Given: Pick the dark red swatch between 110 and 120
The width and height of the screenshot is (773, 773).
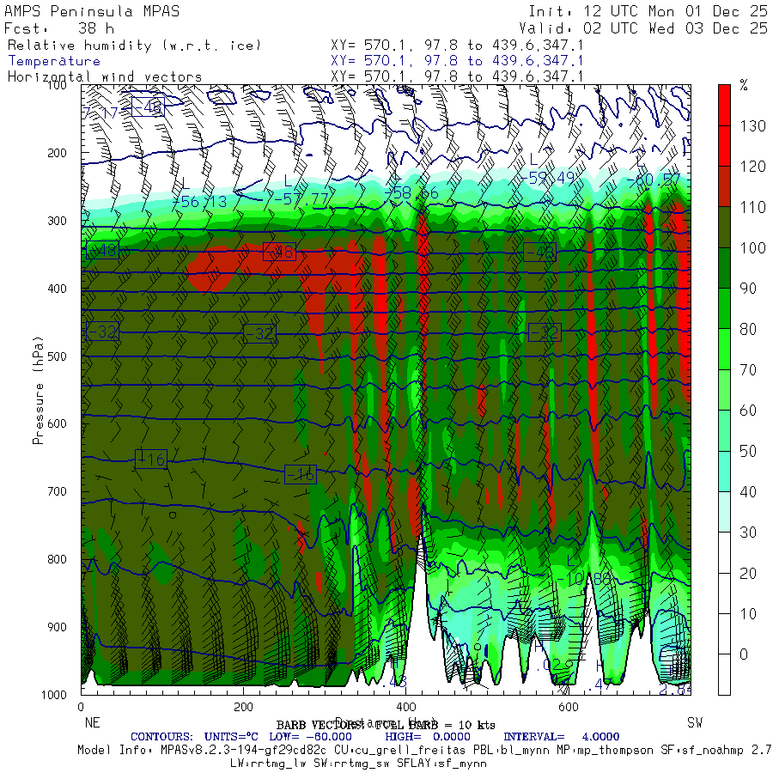Looking at the screenshot, I should tap(724, 186).
